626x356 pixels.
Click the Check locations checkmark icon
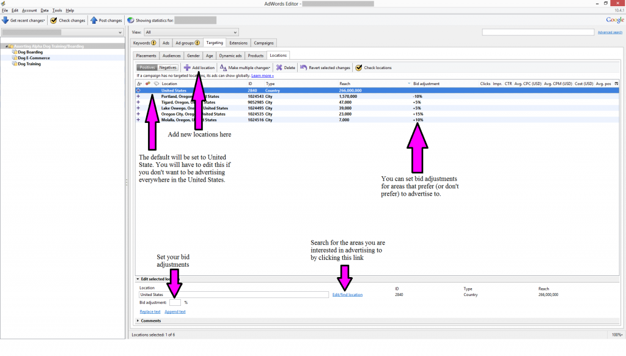pyautogui.click(x=358, y=67)
